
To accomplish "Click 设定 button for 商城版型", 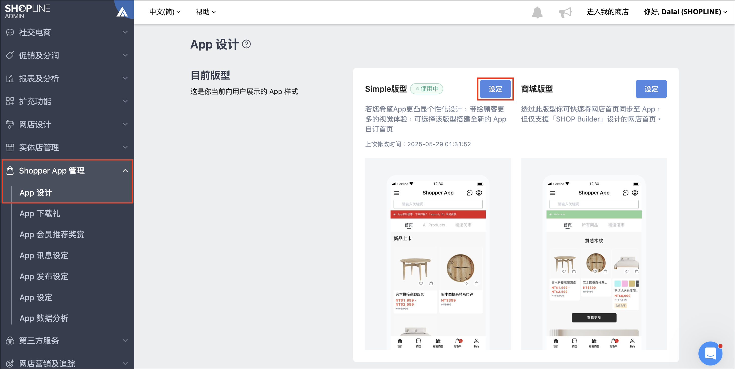I will (651, 89).
